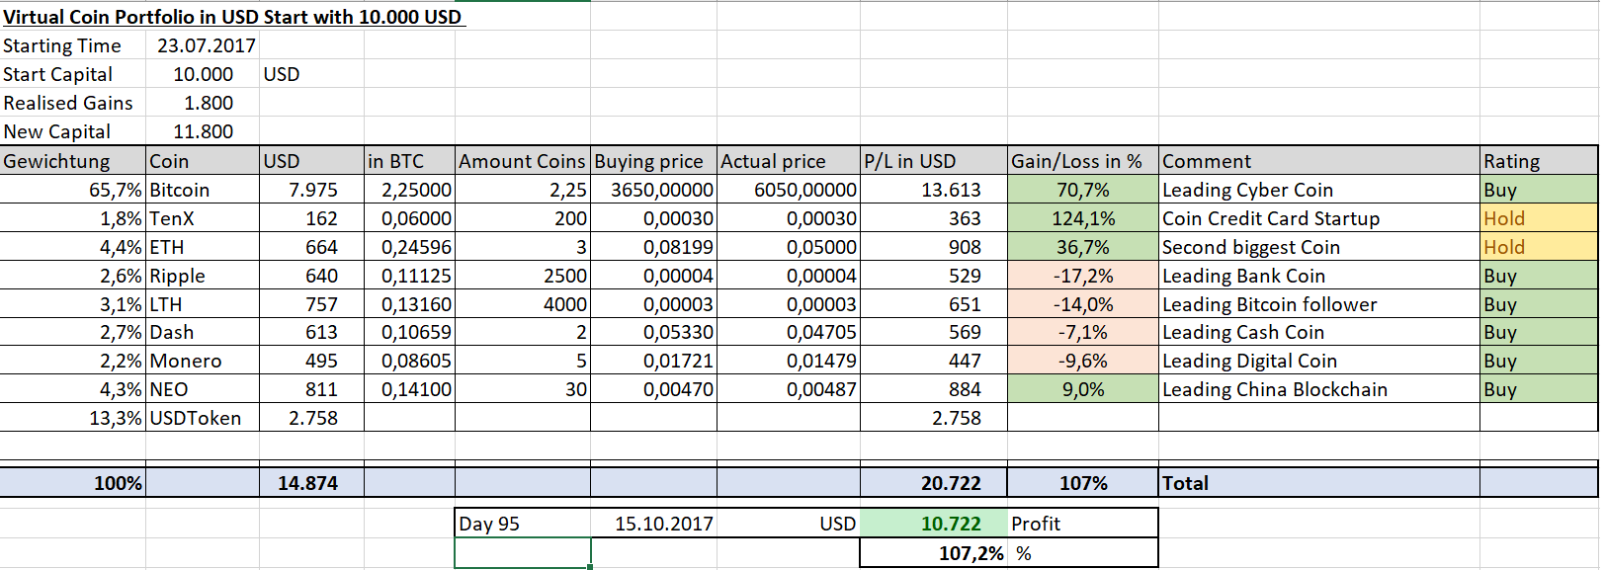Select Bitcoin's weighting cell 65,7%
1605x570 pixels.
(73, 190)
